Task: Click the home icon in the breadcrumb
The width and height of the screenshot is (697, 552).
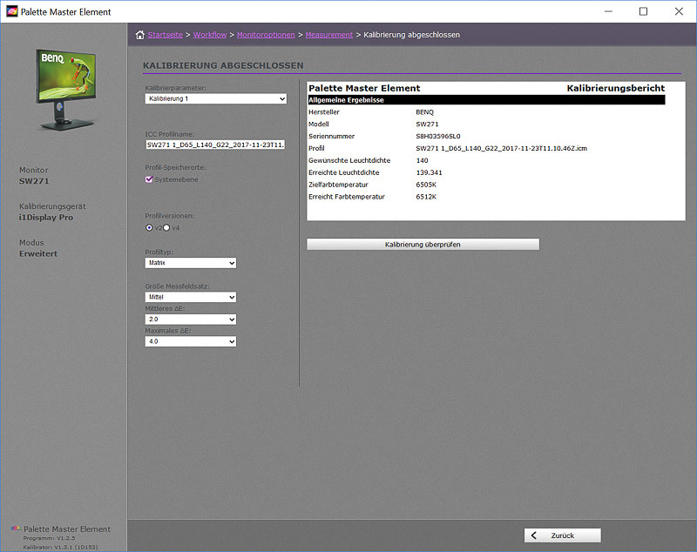Action: (x=140, y=35)
